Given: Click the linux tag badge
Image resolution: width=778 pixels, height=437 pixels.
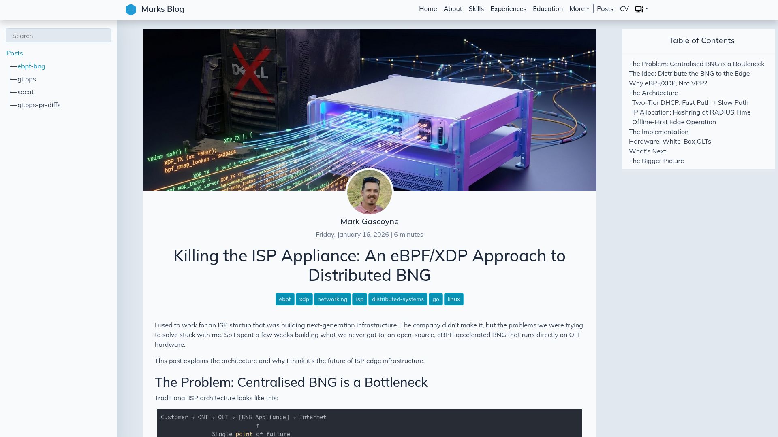Looking at the screenshot, I should (x=454, y=299).
